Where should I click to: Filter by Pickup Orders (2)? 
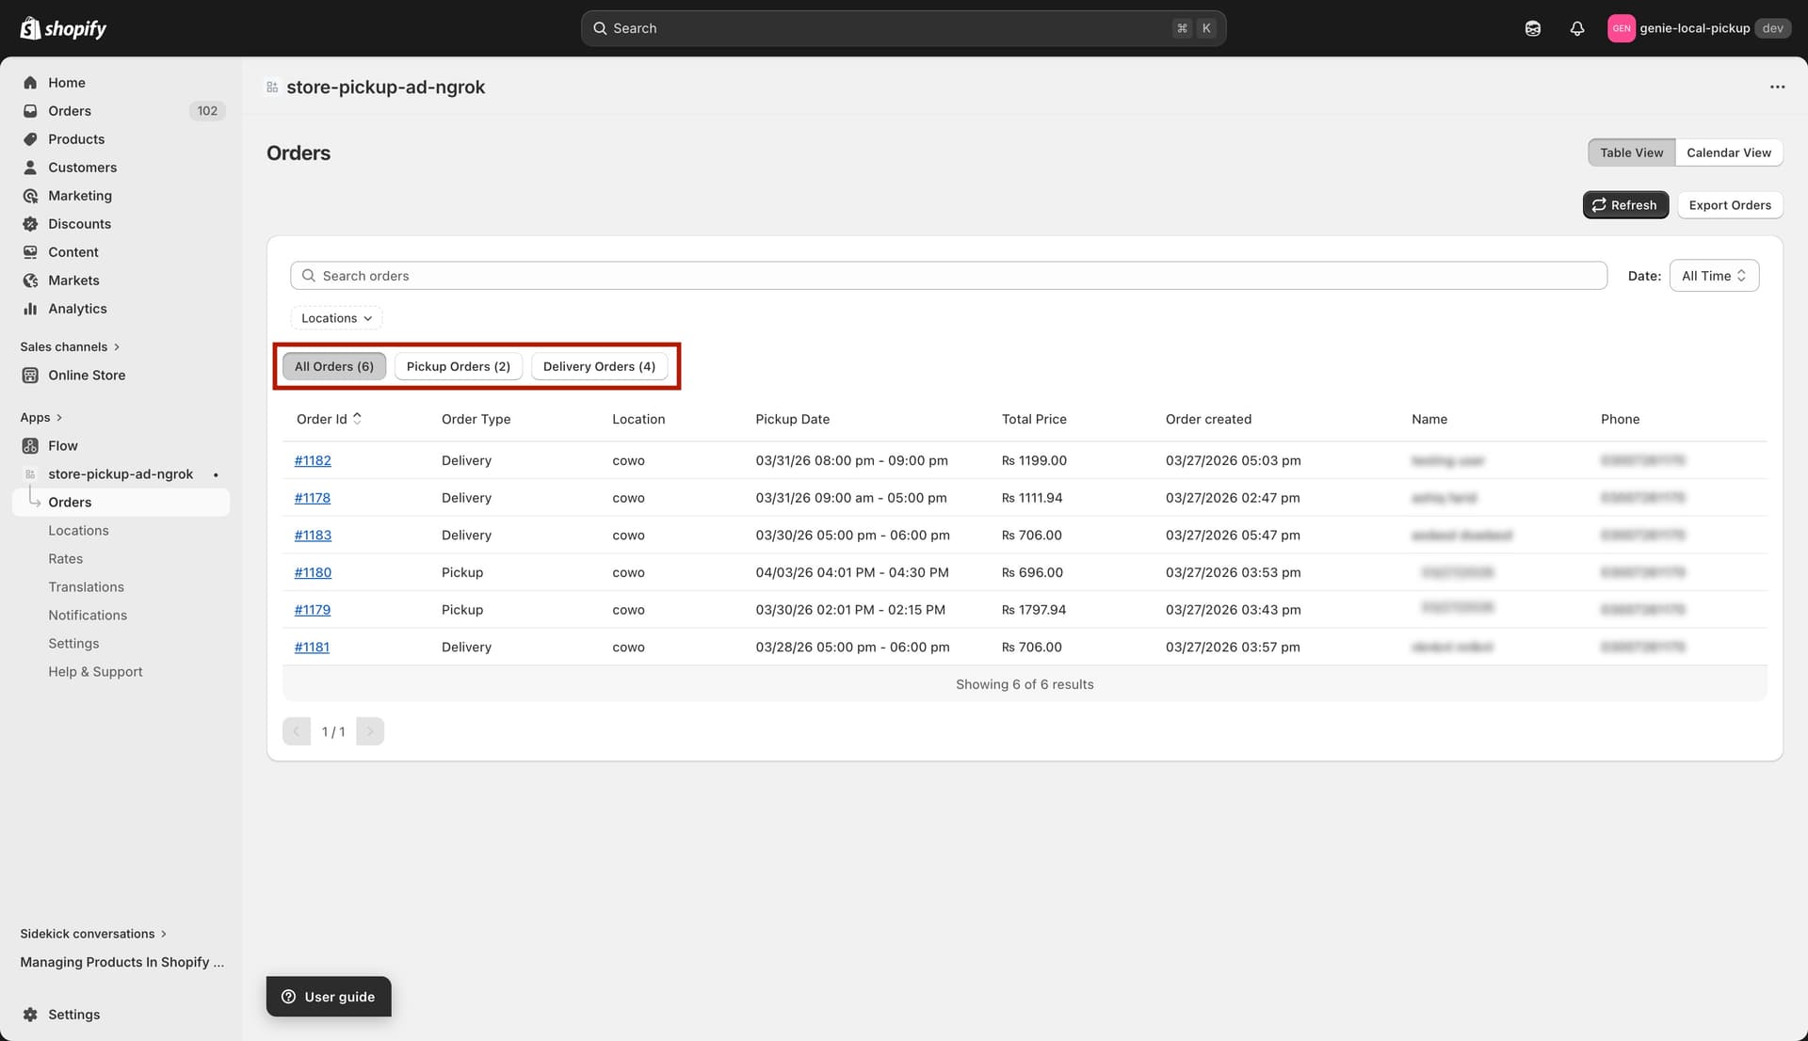[458, 366]
